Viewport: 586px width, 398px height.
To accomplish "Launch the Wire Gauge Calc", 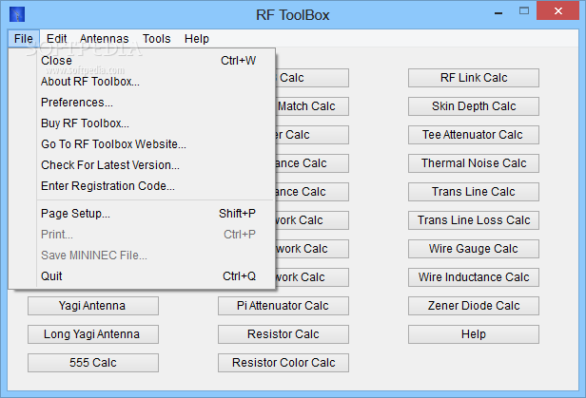I will (x=474, y=249).
